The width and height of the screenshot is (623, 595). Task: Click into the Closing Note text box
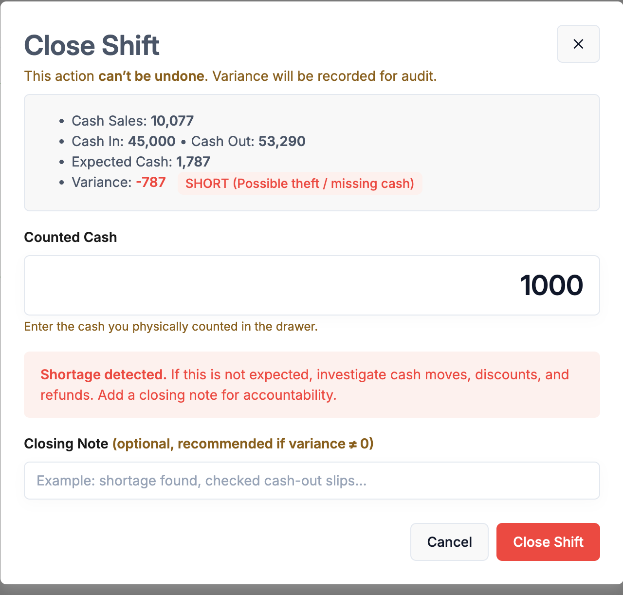[x=311, y=481]
